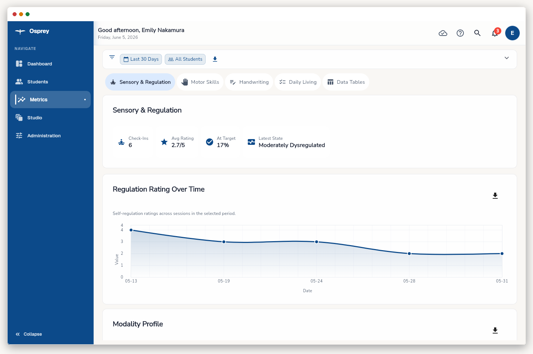The width and height of the screenshot is (533, 354).
Task: Click the 05-31 data point on chart
Action: pyautogui.click(x=502, y=254)
